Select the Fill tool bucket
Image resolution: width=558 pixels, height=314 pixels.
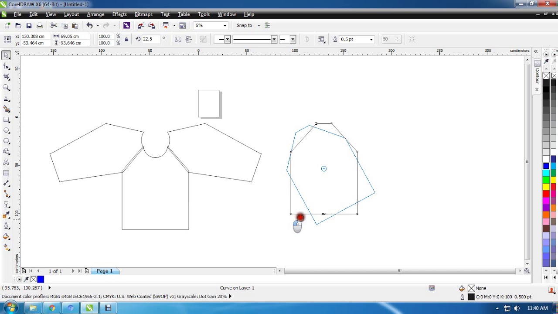click(7, 237)
